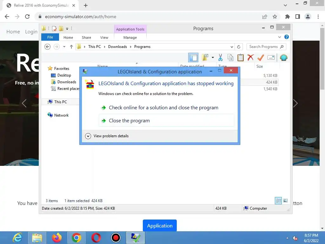This screenshot has height=244, width=325.
Task: Switch to large icons view in status bar
Action: coord(285,200)
